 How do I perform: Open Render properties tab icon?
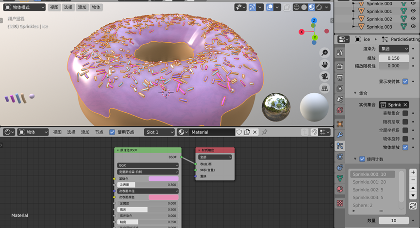(x=340, y=66)
